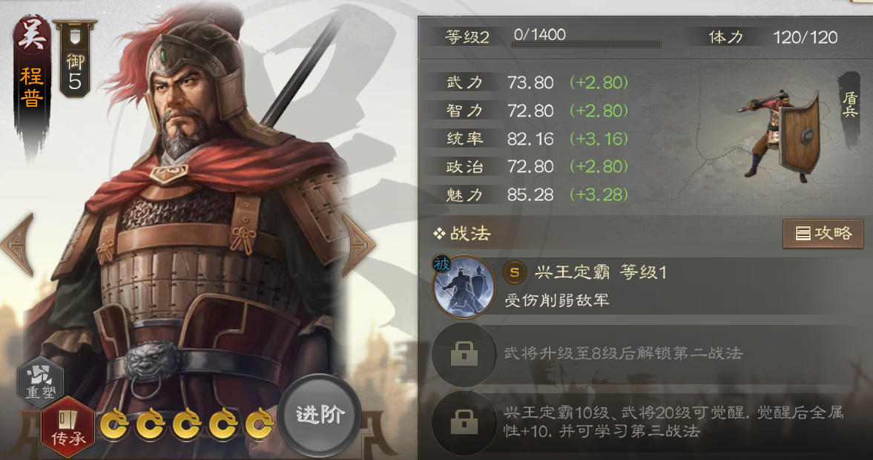The image size is (873, 460).
Task: Go to next general with right arrow
Action: pos(358,245)
